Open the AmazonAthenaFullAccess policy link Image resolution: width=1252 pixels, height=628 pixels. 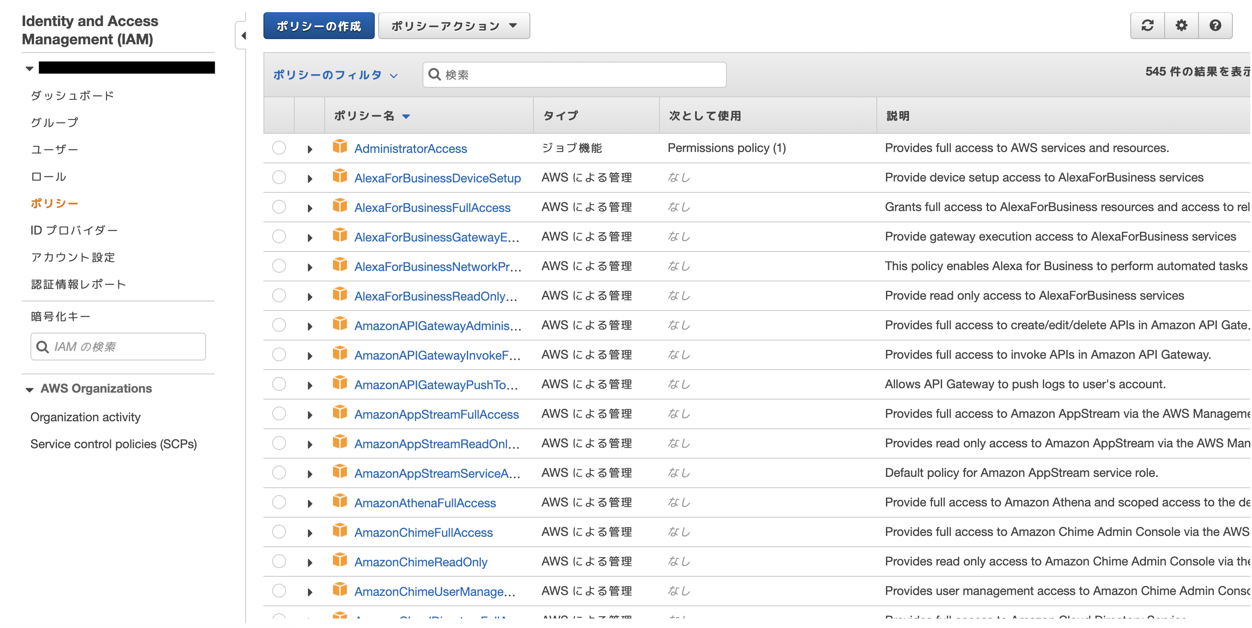click(425, 502)
